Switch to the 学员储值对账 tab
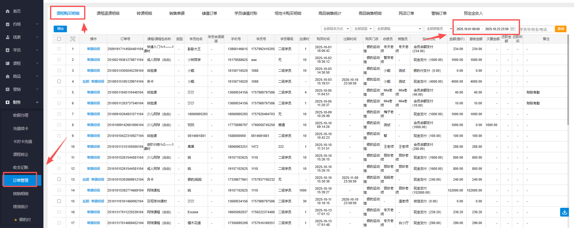This screenshot has height=228, width=574. tap(246, 13)
